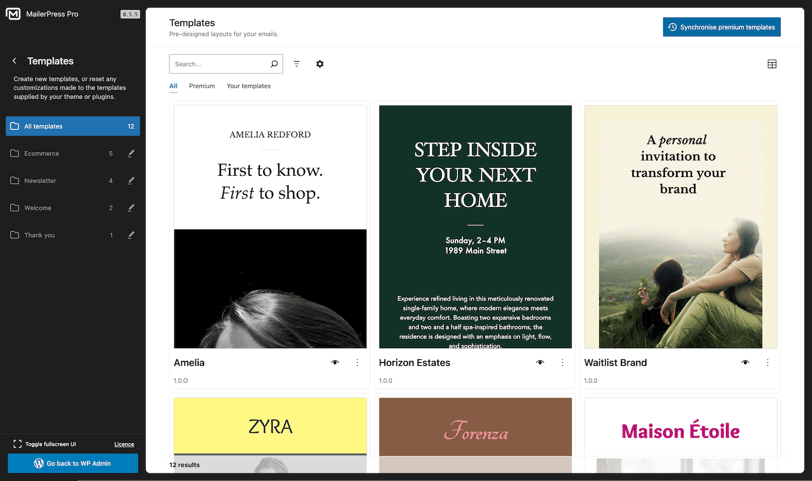
Task: Click the search magnifier icon
Action: (x=274, y=63)
